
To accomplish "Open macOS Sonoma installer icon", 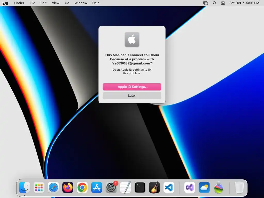I will coord(219,187).
